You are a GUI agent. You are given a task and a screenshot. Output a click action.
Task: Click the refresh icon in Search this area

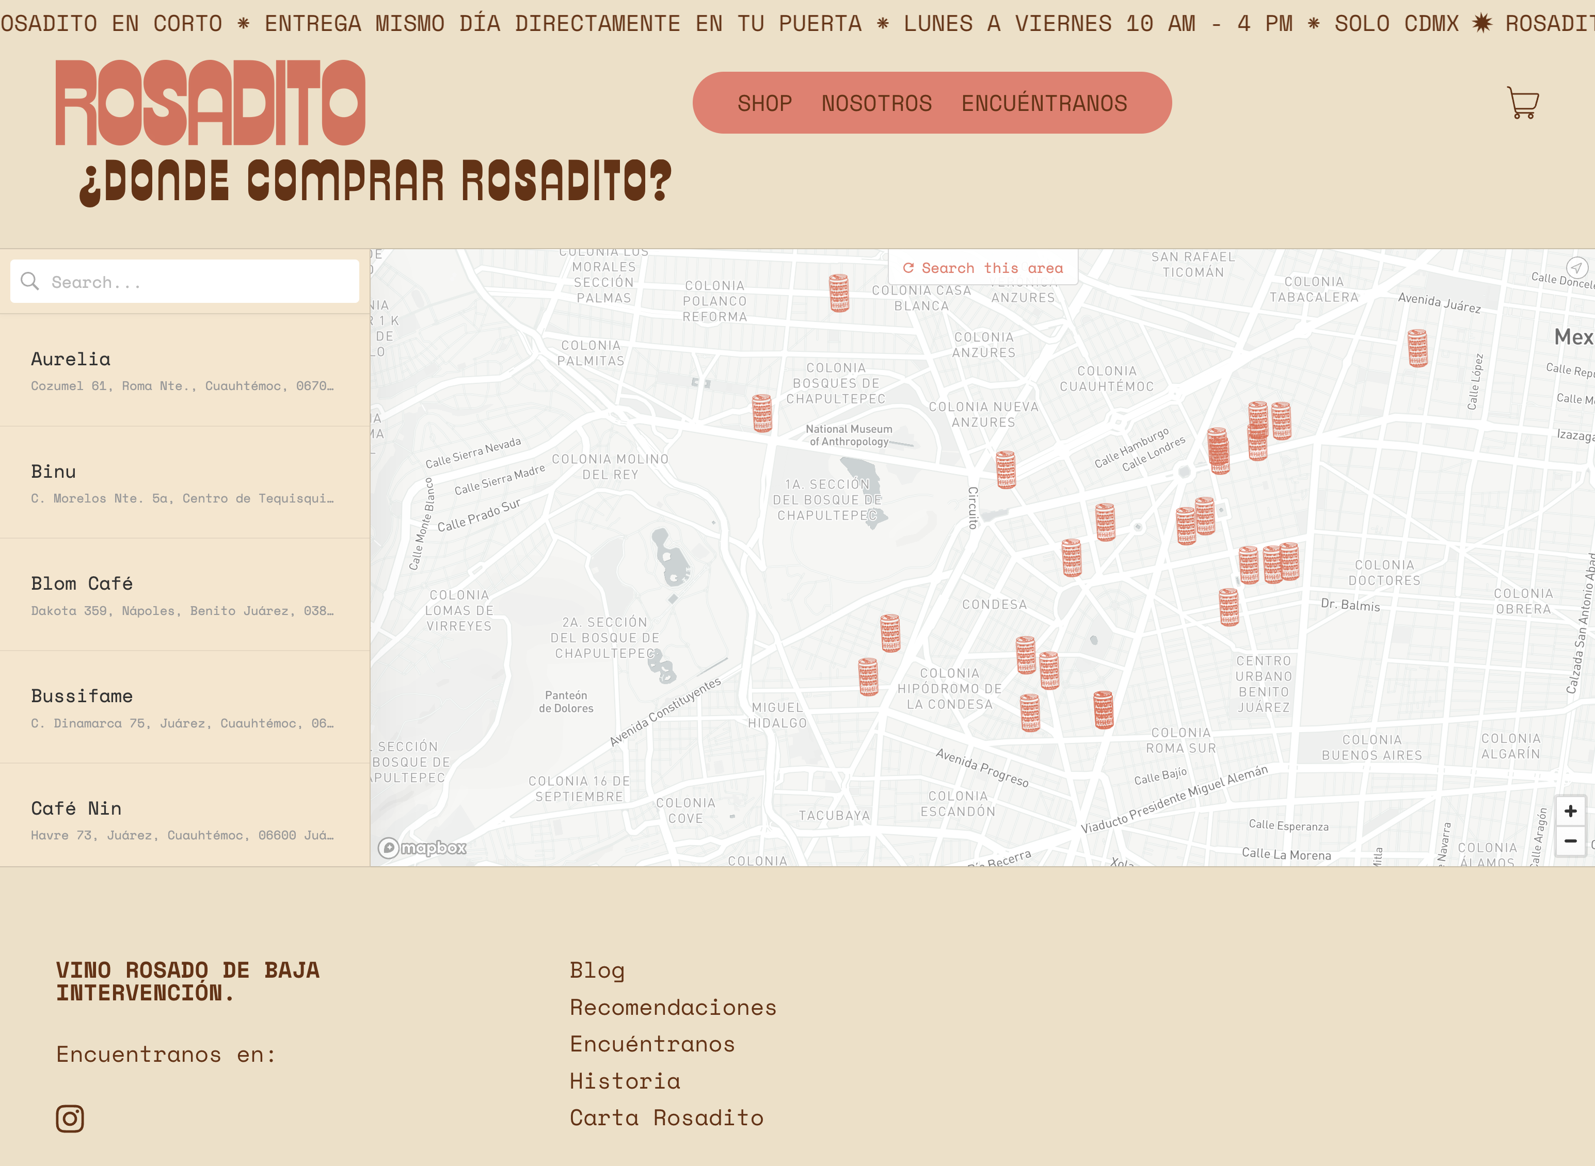point(910,267)
